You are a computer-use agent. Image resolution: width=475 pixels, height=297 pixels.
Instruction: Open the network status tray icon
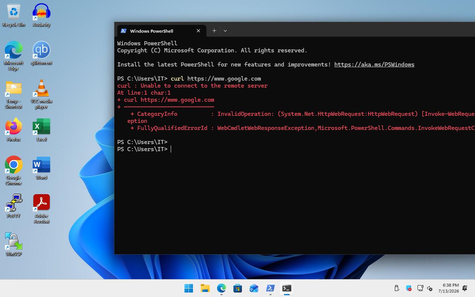click(x=420, y=288)
